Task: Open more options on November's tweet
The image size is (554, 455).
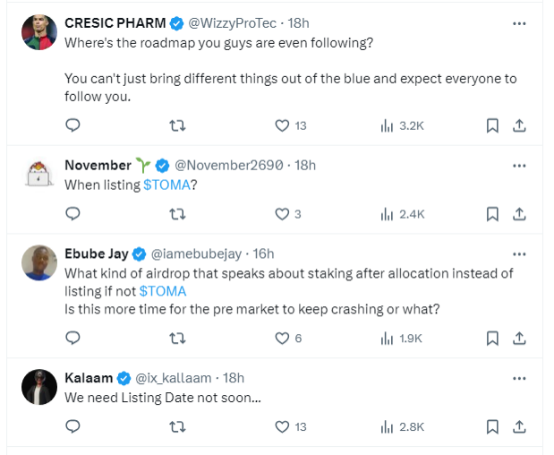Action: point(519,166)
